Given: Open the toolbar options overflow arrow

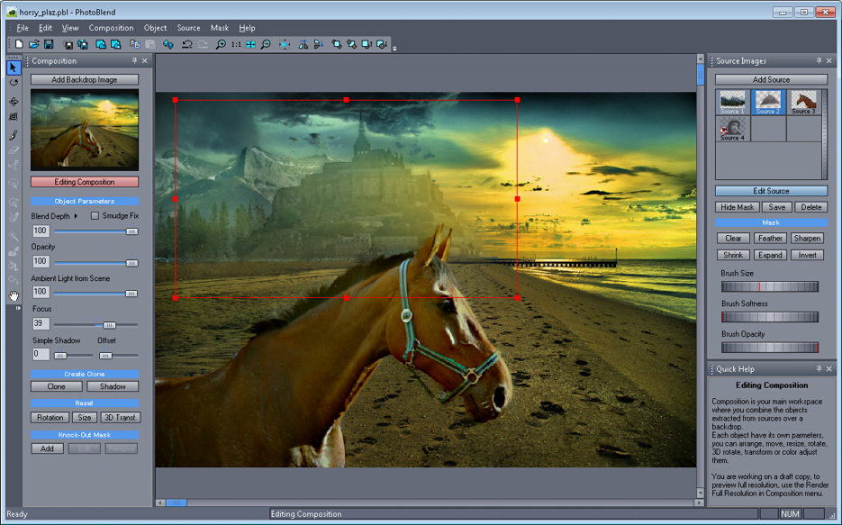Looking at the screenshot, I should pos(394,49).
